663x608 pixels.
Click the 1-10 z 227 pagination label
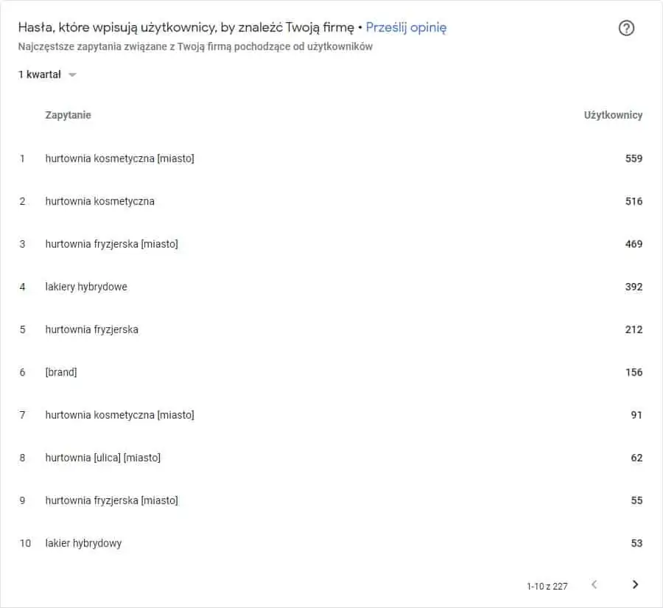point(547,586)
